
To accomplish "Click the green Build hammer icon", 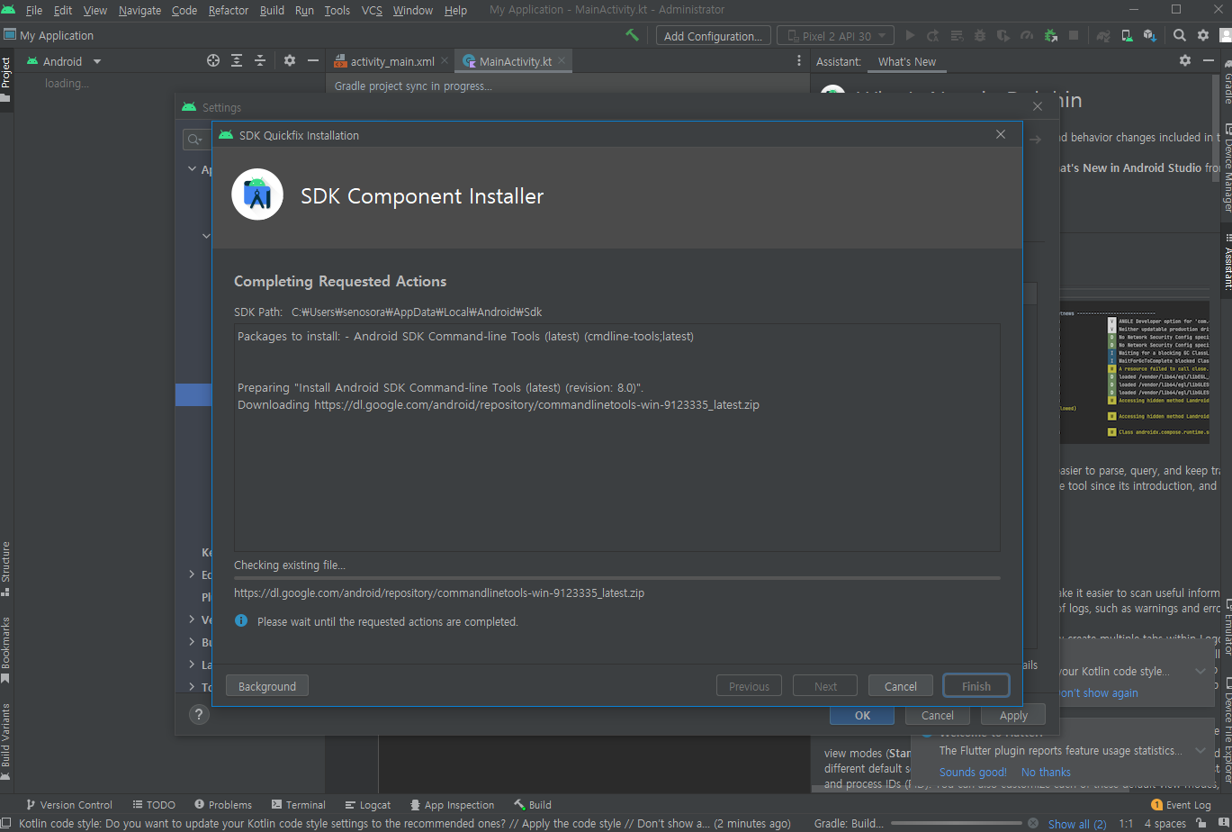I will point(633,35).
